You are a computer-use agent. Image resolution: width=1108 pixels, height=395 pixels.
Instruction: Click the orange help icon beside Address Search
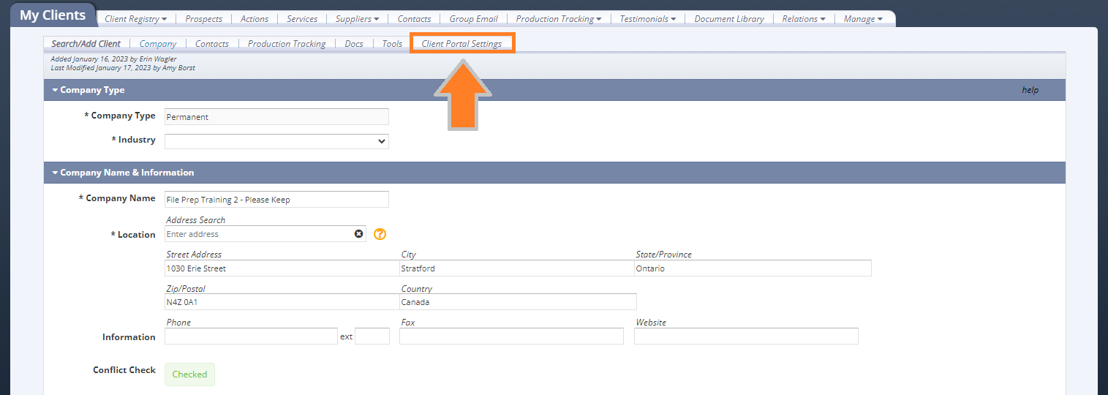tap(380, 234)
